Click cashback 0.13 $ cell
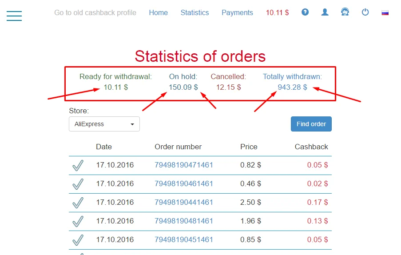This screenshot has height=255, width=401. (318, 221)
